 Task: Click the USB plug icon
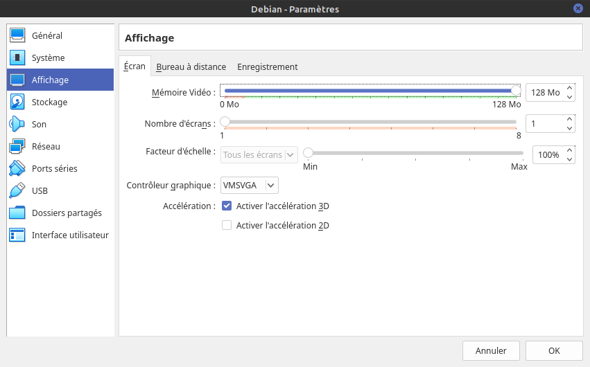point(17,190)
